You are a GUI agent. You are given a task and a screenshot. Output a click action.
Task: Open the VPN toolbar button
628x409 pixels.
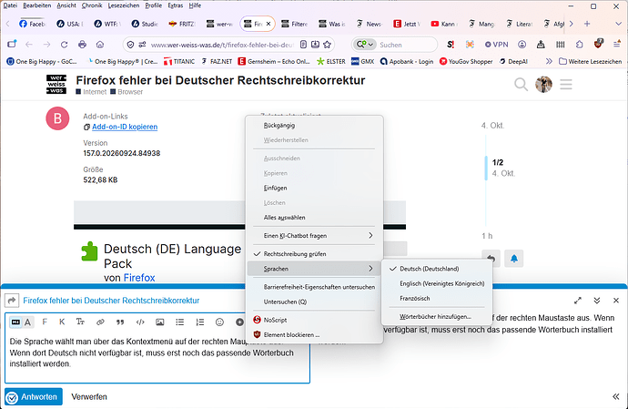(497, 45)
